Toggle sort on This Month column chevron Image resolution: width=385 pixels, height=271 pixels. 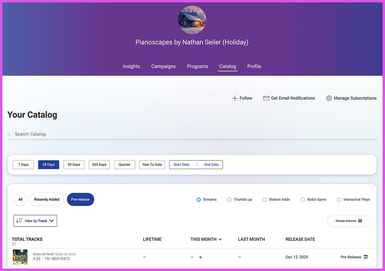[x=220, y=239]
